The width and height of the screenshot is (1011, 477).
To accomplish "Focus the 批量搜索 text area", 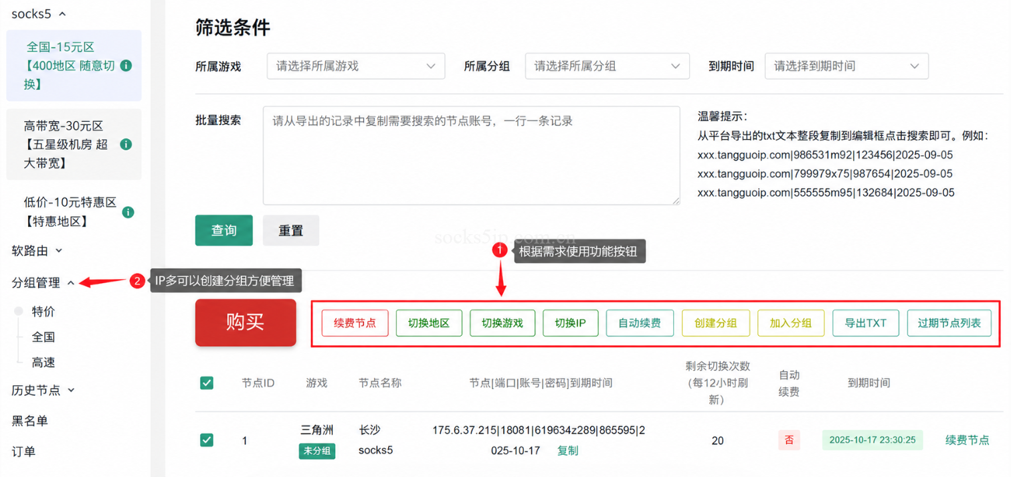I will click(x=472, y=155).
